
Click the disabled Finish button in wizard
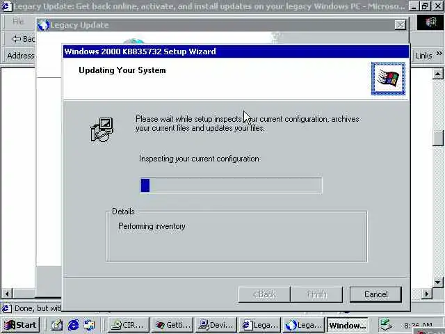coord(317,294)
